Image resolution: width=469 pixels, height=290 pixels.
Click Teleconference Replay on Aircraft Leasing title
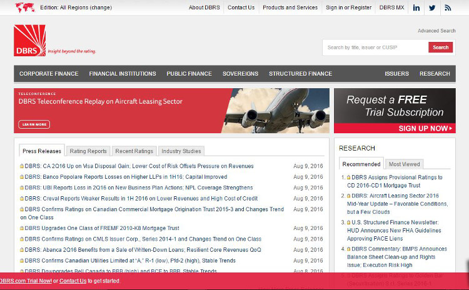pyautogui.click(x=100, y=101)
